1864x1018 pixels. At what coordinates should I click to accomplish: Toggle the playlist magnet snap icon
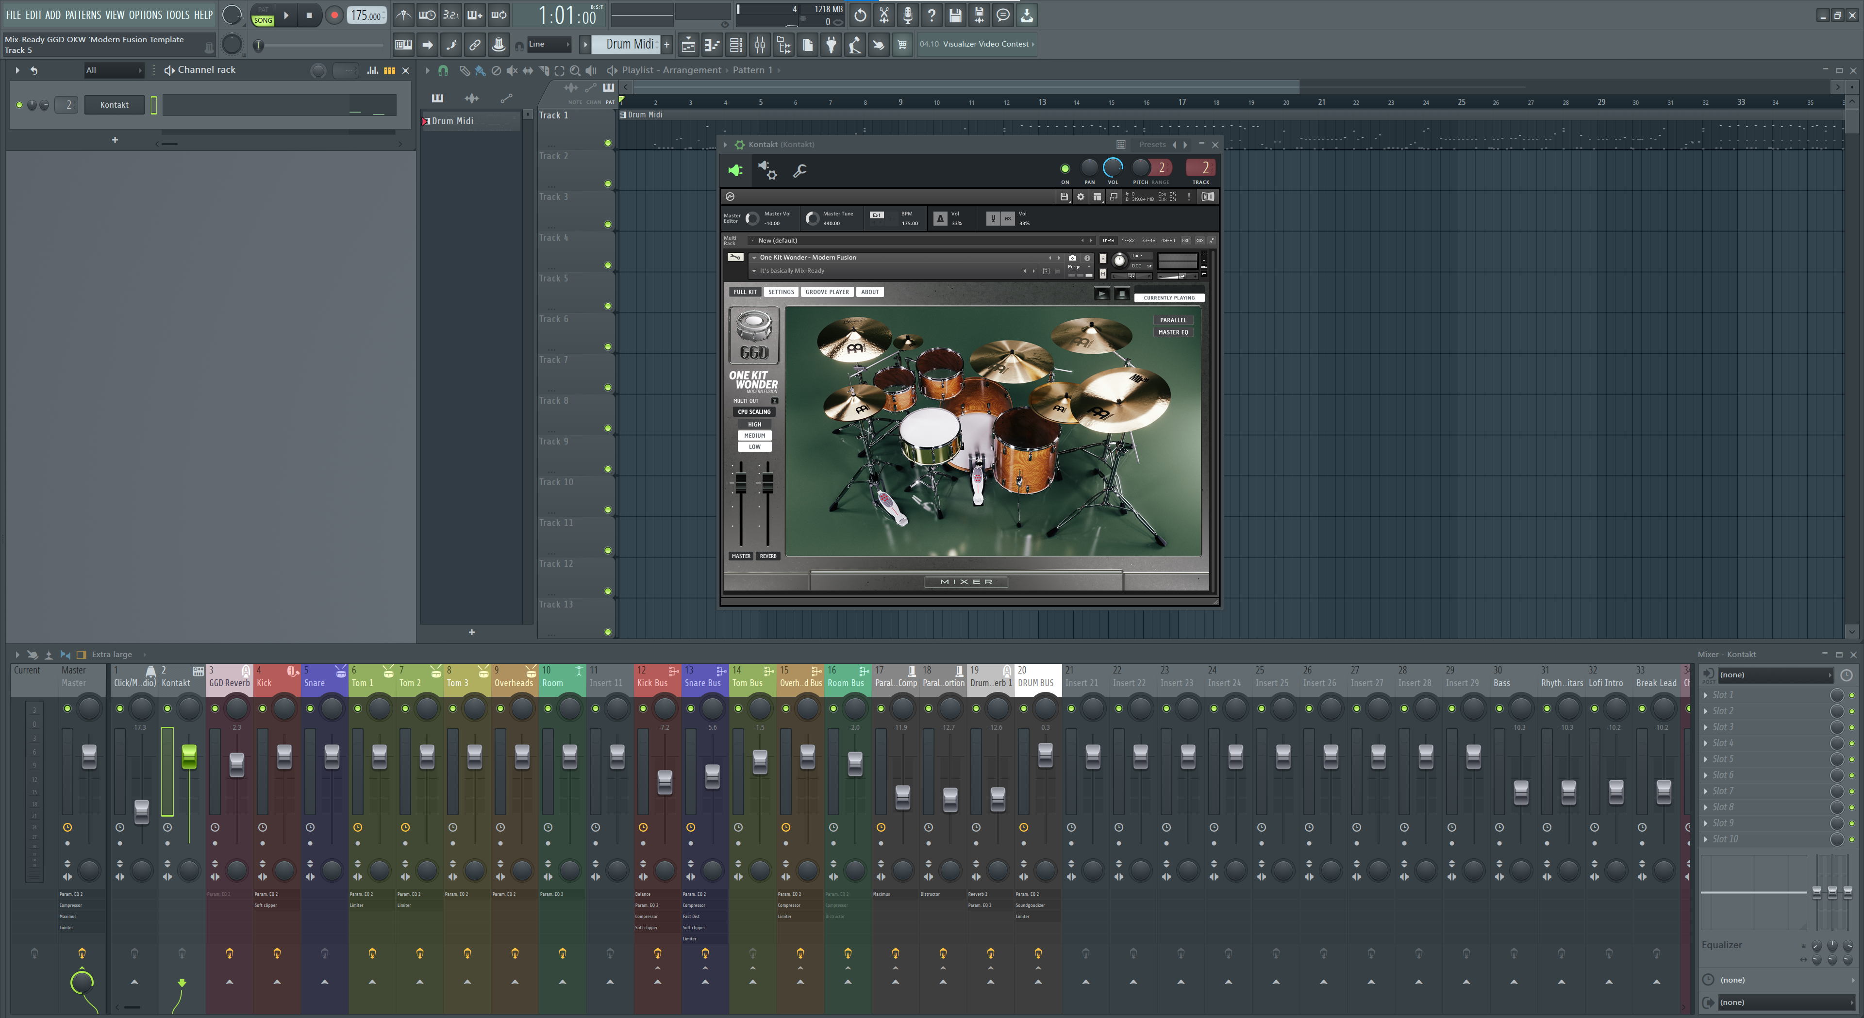[444, 70]
